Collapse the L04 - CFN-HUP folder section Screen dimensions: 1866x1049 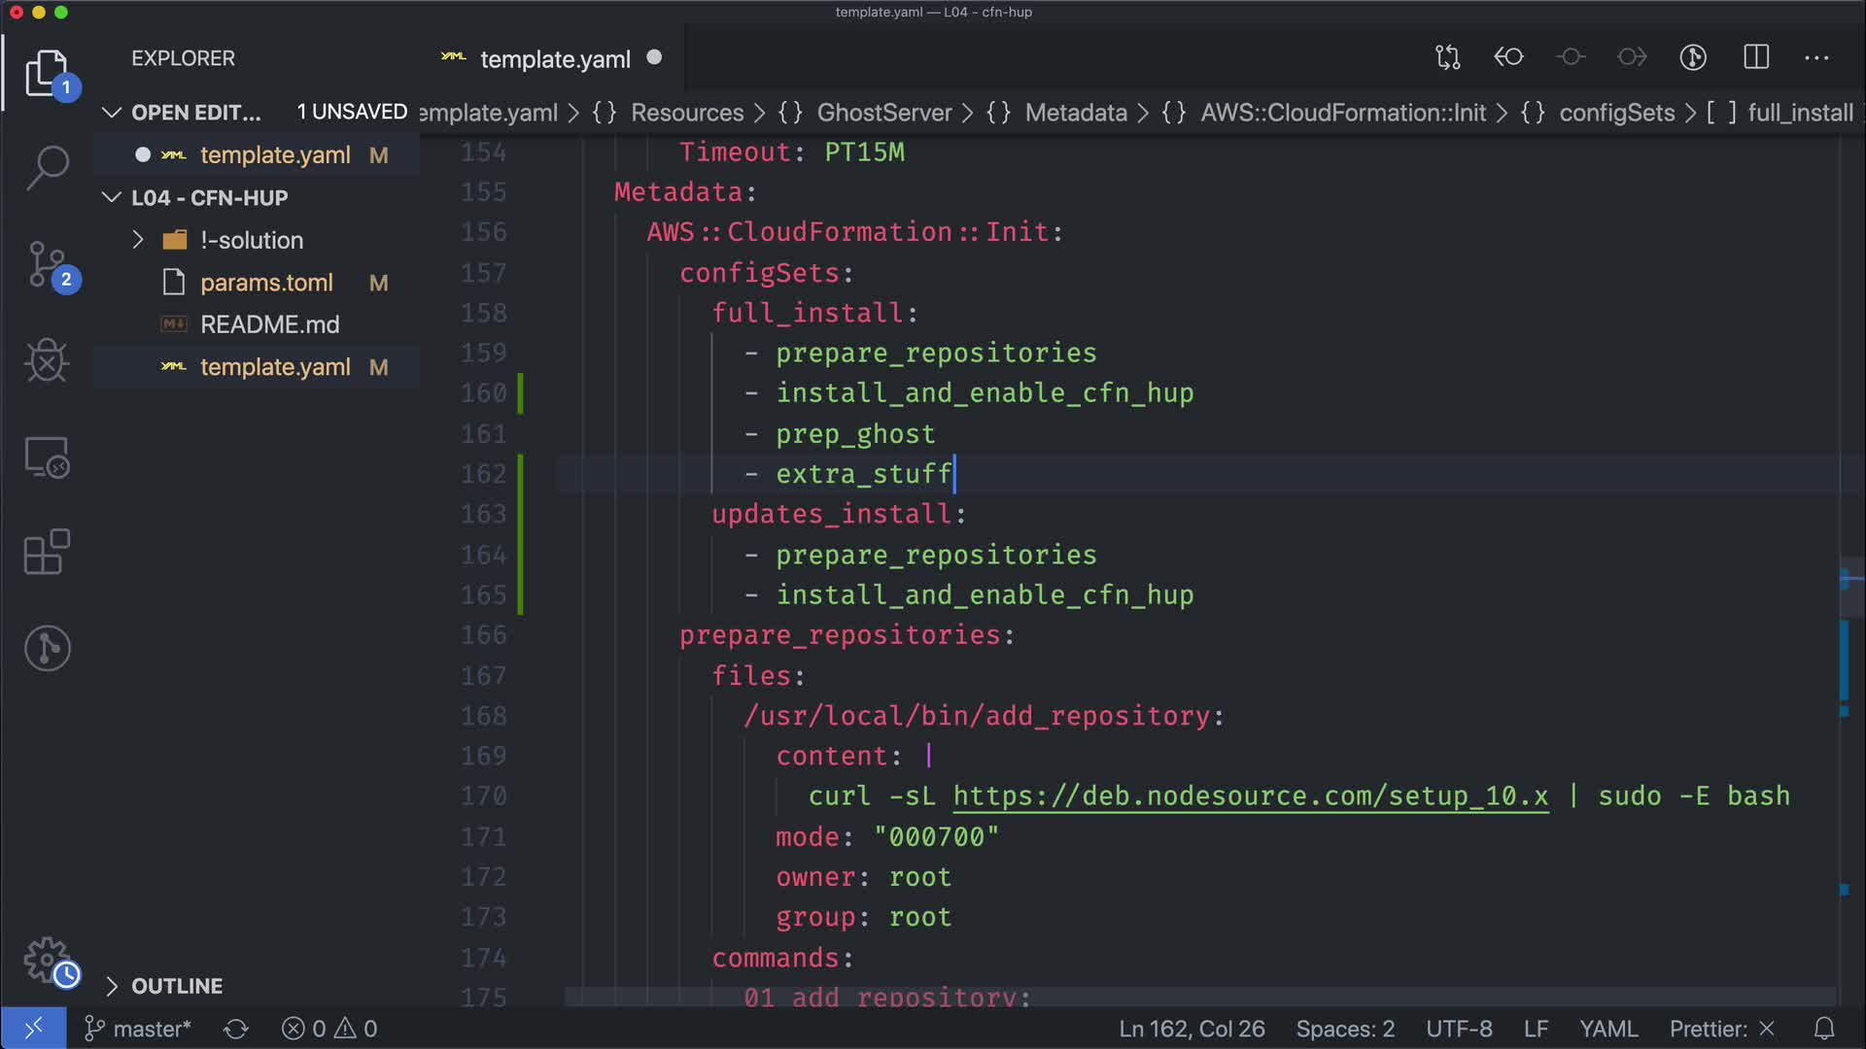click(x=209, y=198)
